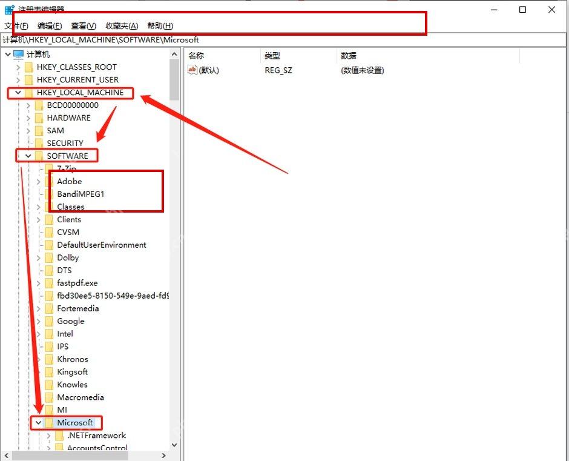Click the REG_SZ type cell
The height and width of the screenshot is (461, 569).
point(278,70)
